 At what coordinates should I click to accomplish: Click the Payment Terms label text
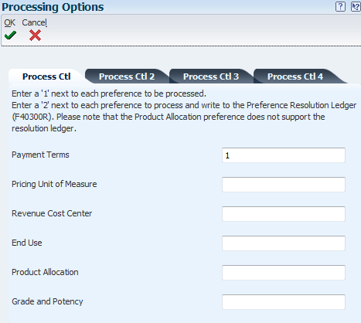(x=40, y=155)
